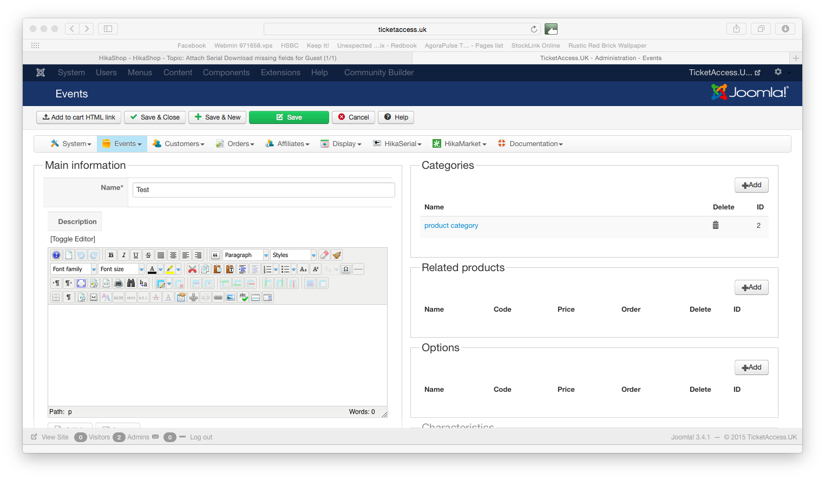The width and height of the screenshot is (825, 480).
Task: Open the find and replace tool
Action: [143, 283]
